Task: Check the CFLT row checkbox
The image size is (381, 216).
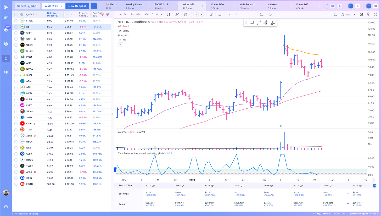Action: point(16,33)
